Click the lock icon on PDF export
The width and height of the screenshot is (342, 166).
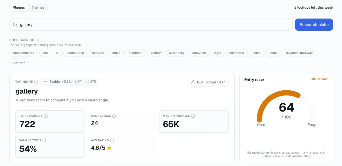pyautogui.click(x=193, y=82)
